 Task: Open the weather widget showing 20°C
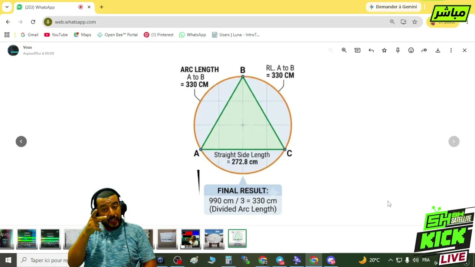tap(369, 260)
